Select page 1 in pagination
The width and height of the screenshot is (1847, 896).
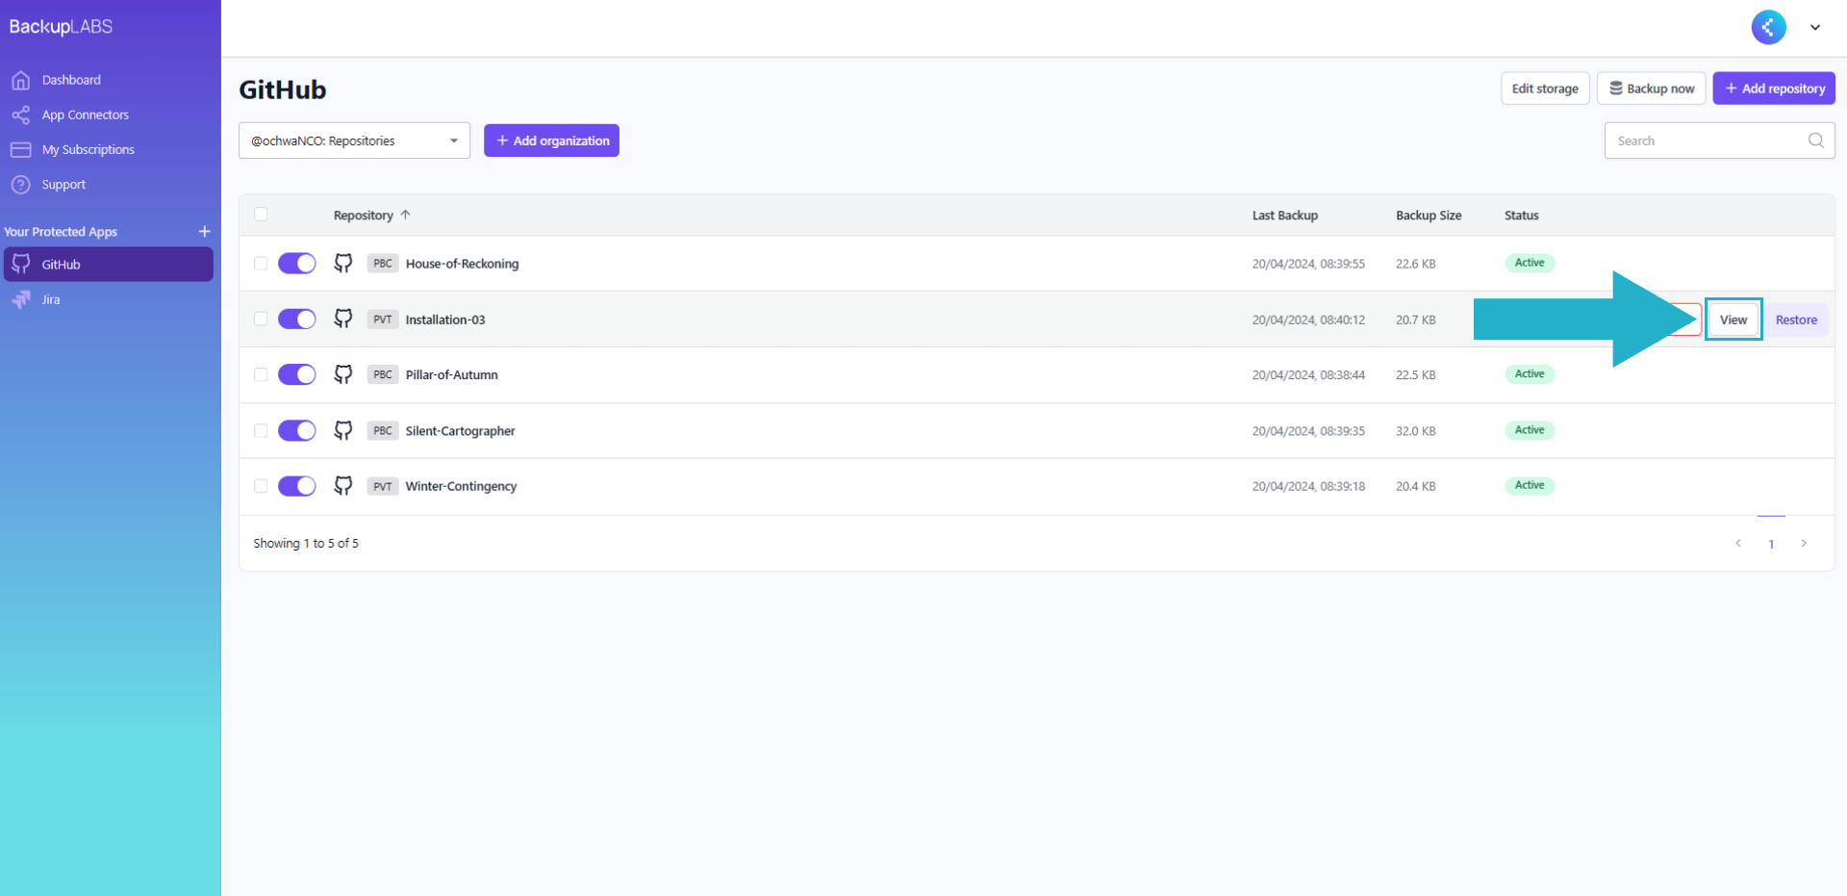click(x=1771, y=544)
